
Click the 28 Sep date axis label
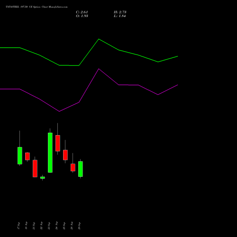click(x=72, y=226)
